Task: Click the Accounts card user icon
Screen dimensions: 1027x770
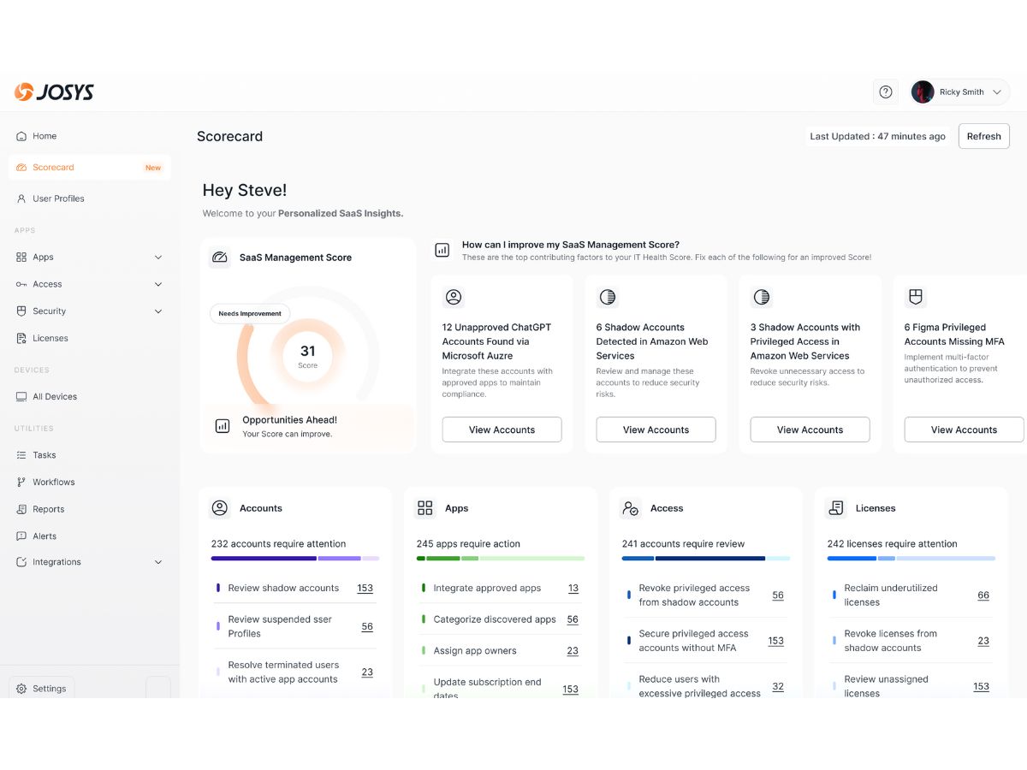Action: pos(220,508)
